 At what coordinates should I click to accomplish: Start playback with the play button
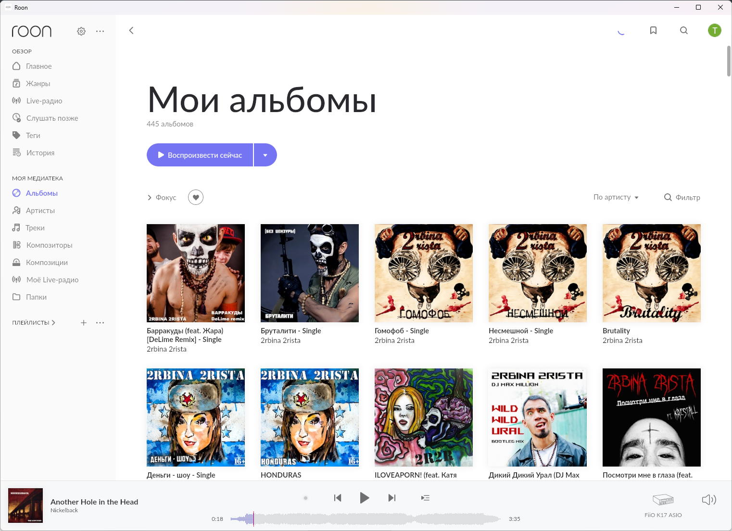[365, 498]
